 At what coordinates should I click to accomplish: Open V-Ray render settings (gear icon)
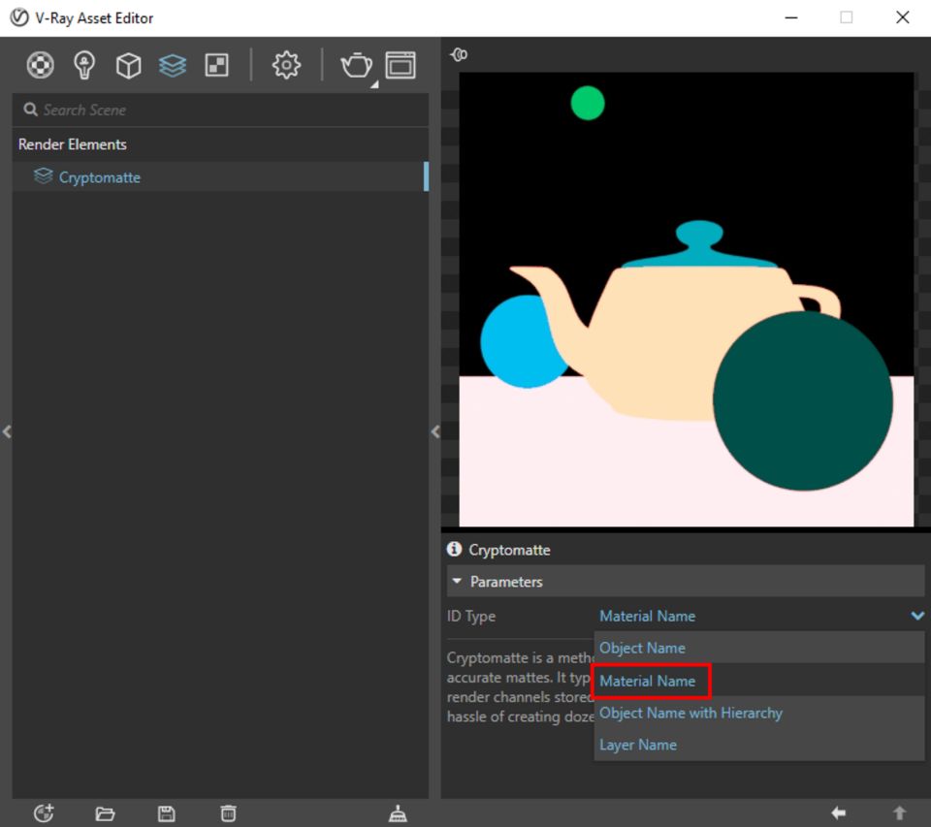(286, 65)
